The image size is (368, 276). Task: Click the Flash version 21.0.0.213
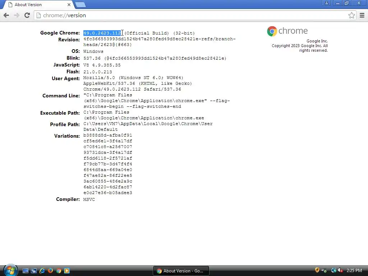pyautogui.click(x=98, y=72)
